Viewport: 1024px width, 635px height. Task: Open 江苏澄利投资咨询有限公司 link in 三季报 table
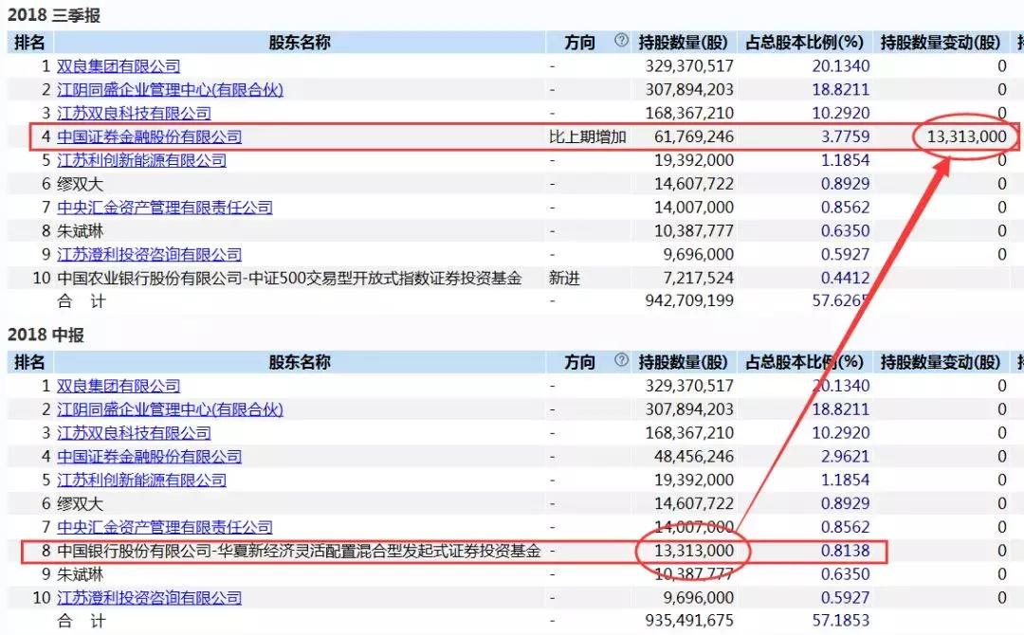tap(149, 254)
